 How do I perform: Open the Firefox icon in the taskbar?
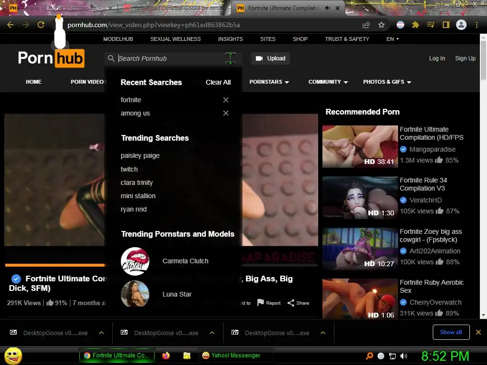[166, 355]
